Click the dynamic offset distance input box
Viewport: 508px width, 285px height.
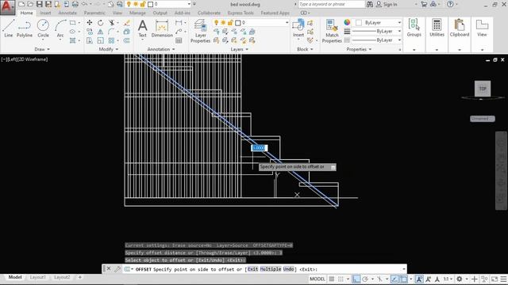coord(260,148)
